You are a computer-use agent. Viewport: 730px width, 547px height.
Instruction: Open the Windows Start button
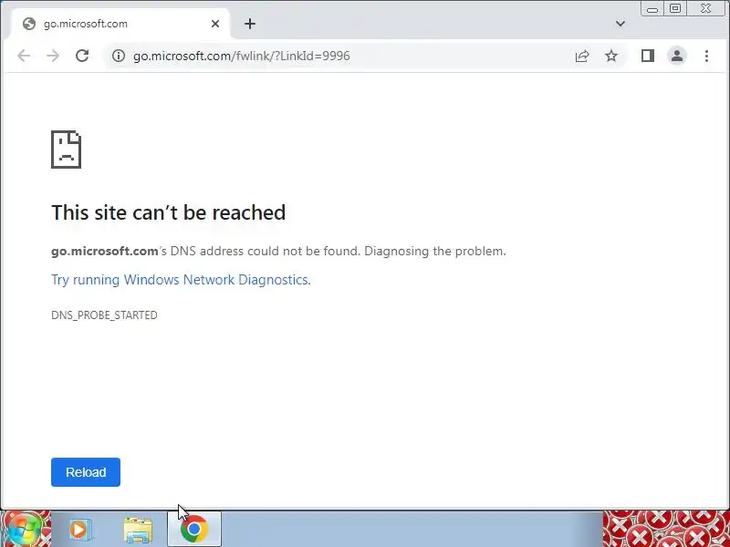coord(25,530)
